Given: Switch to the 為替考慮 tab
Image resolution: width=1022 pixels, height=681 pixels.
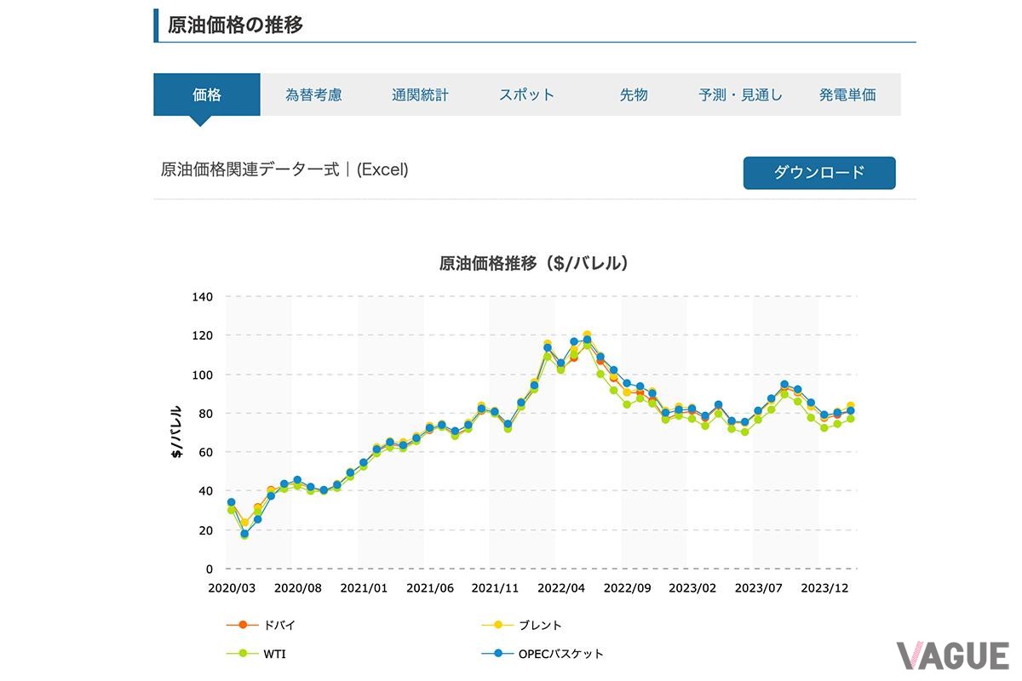Looking at the screenshot, I should click(x=313, y=94).
